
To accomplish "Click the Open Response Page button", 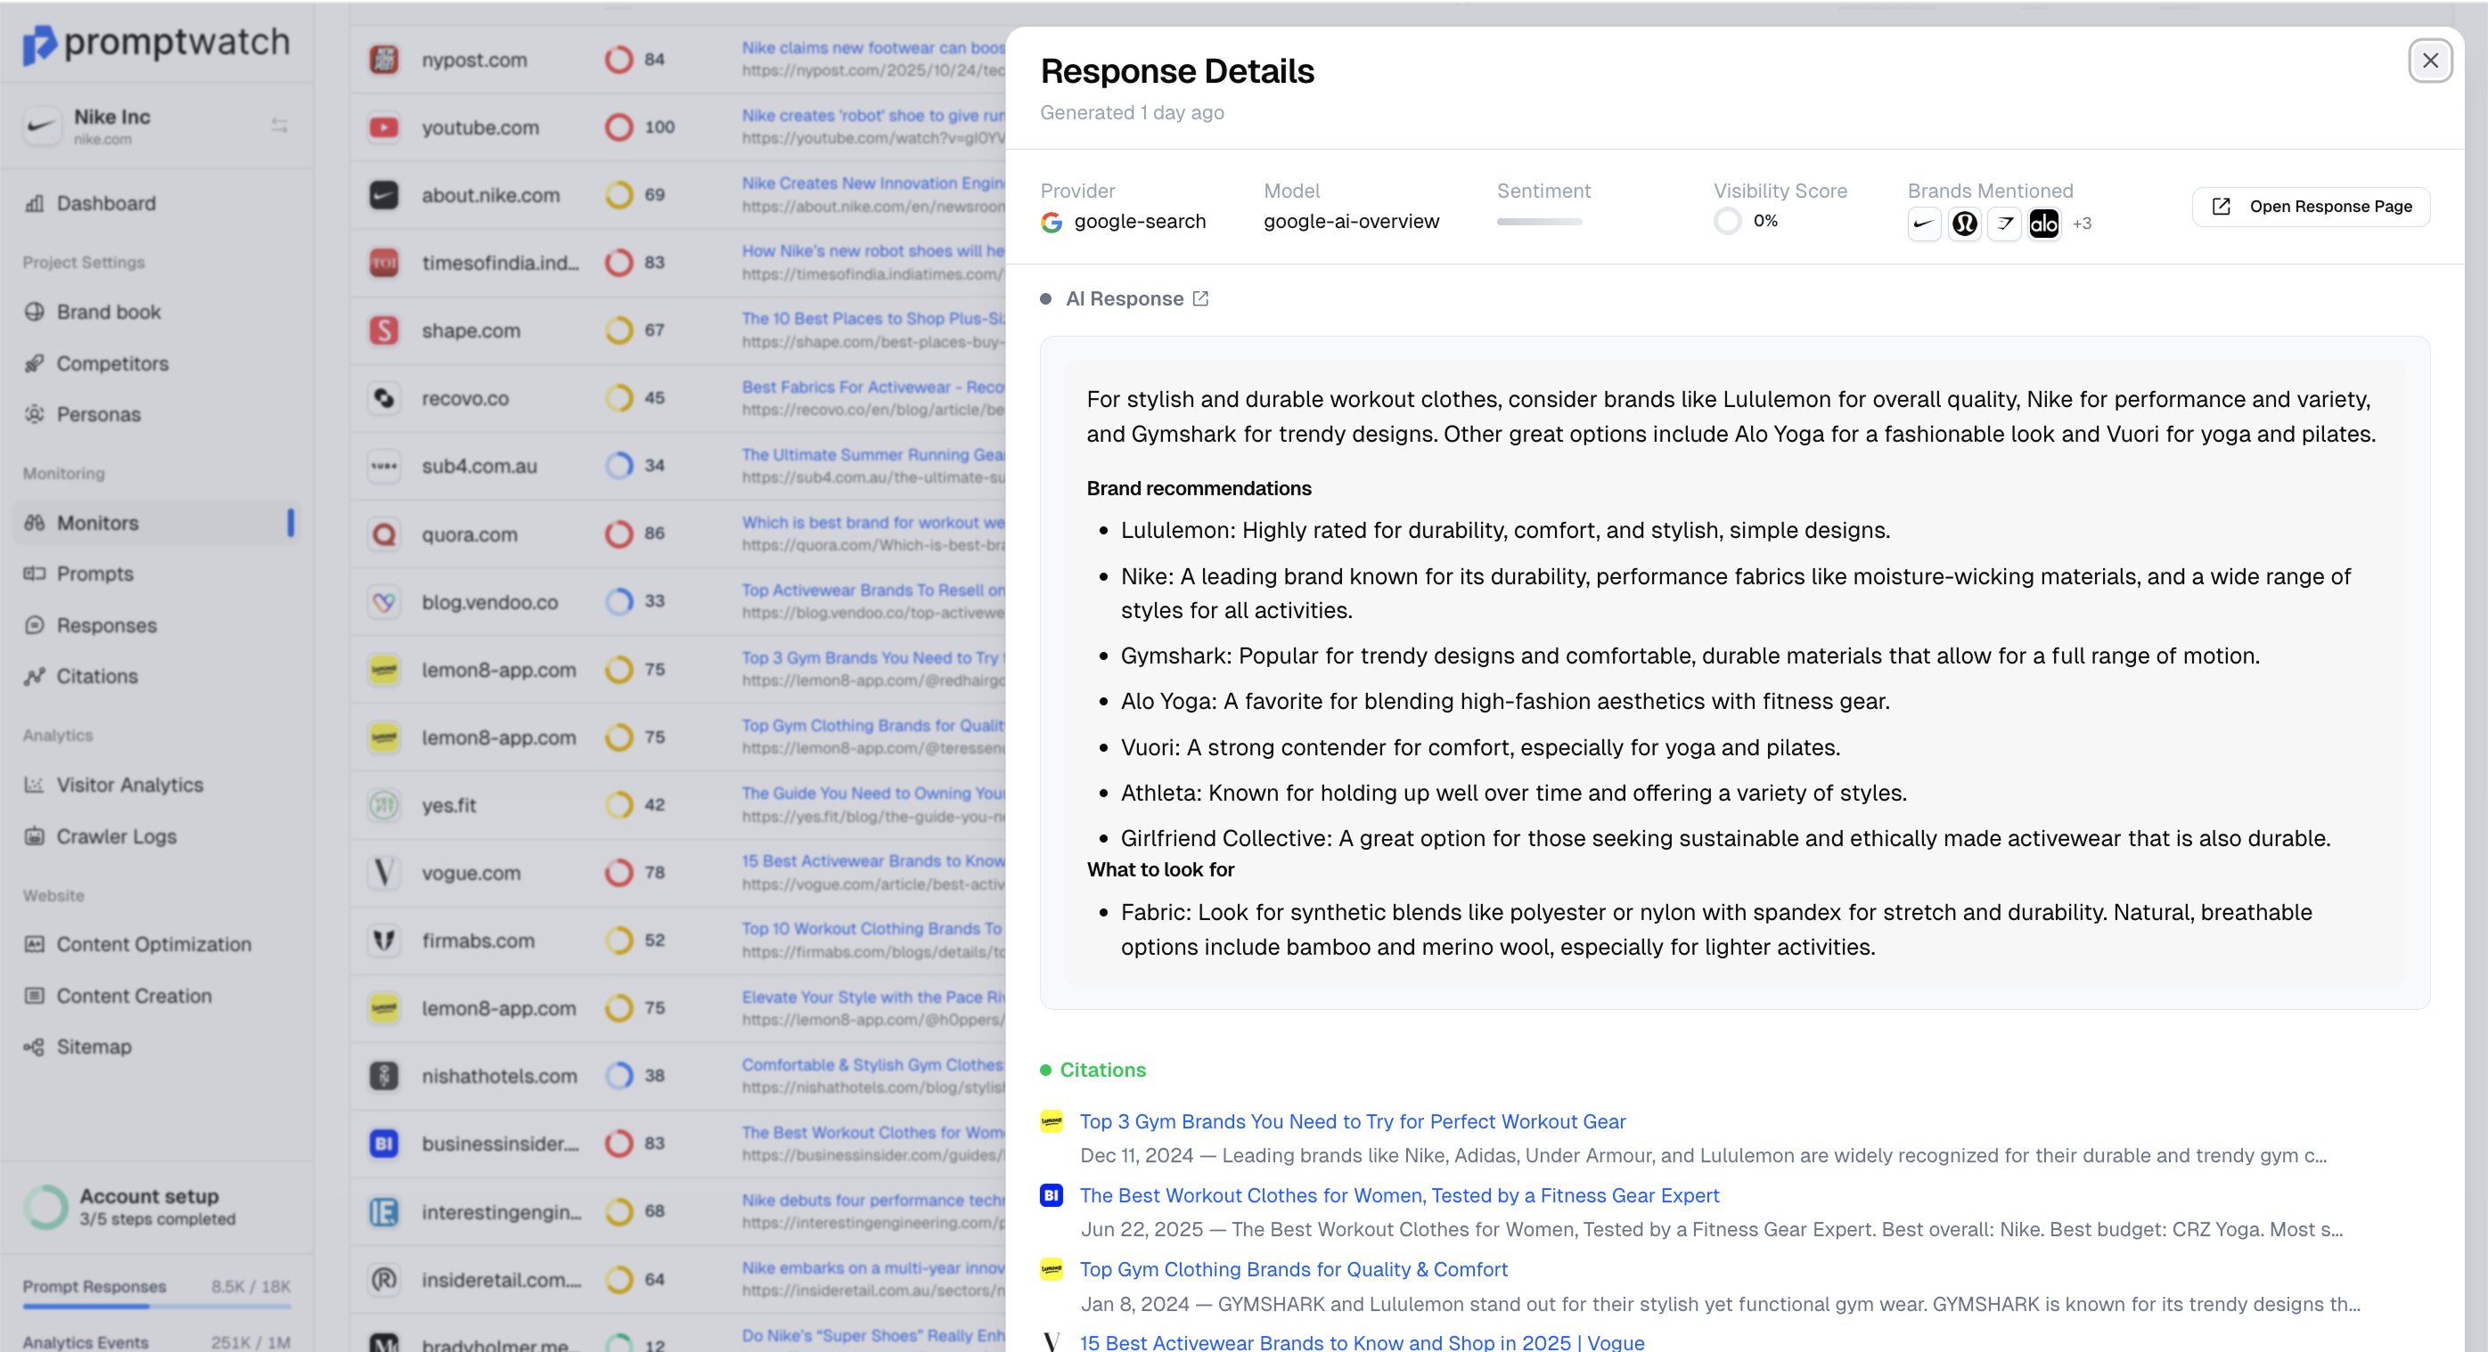I will click(x=2311, y=207).
